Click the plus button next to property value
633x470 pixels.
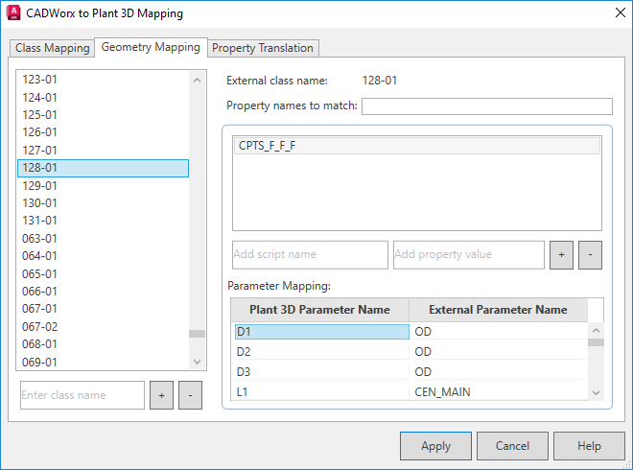click(561, 254)
